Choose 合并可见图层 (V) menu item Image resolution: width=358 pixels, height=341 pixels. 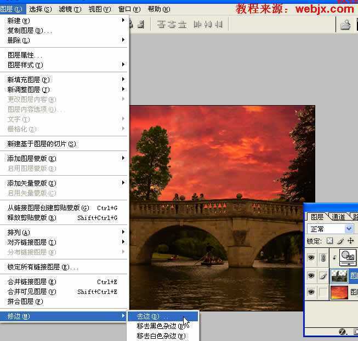click(x=64, y=292)
